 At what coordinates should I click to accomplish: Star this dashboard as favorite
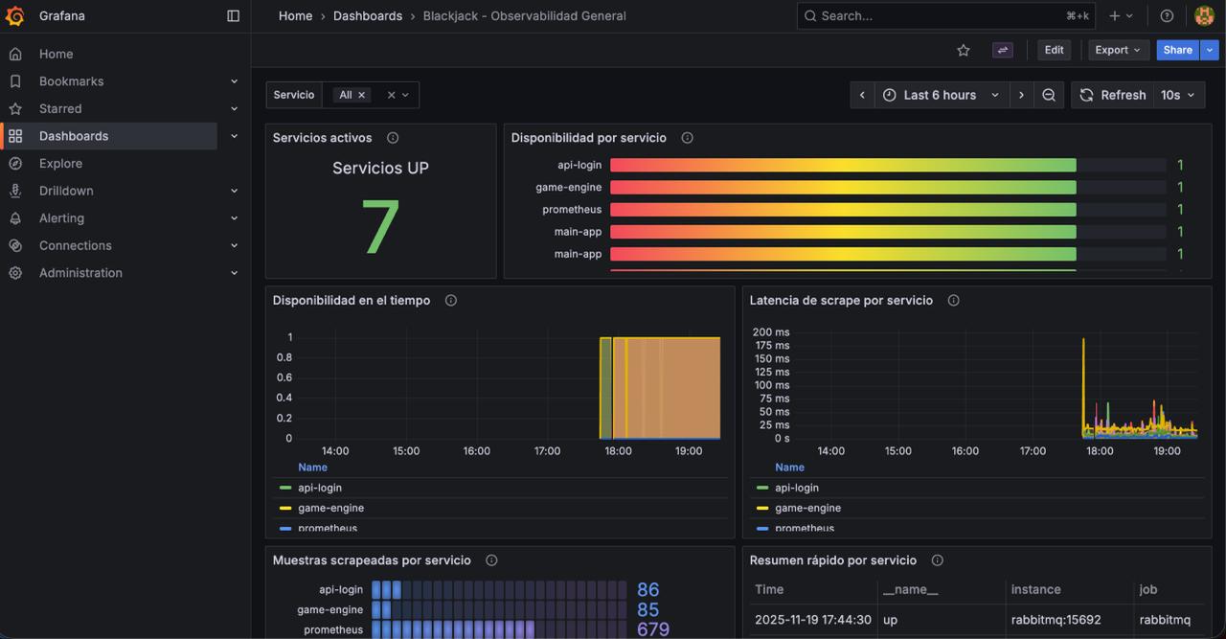[964, 50]
